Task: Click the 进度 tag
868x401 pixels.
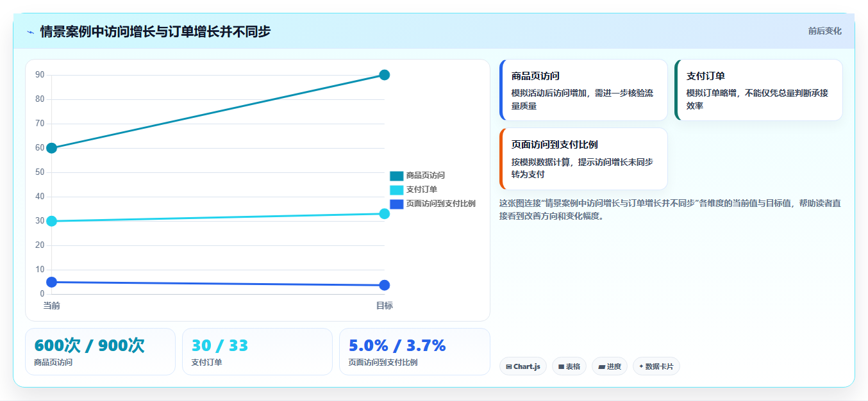Action: pos(610,366)
